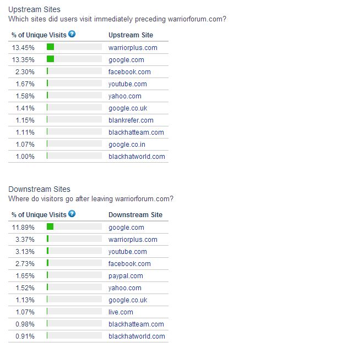Select yahoo.com upstream site link
Viewport: 364px width, 354px height.
(x=125, y=96)
